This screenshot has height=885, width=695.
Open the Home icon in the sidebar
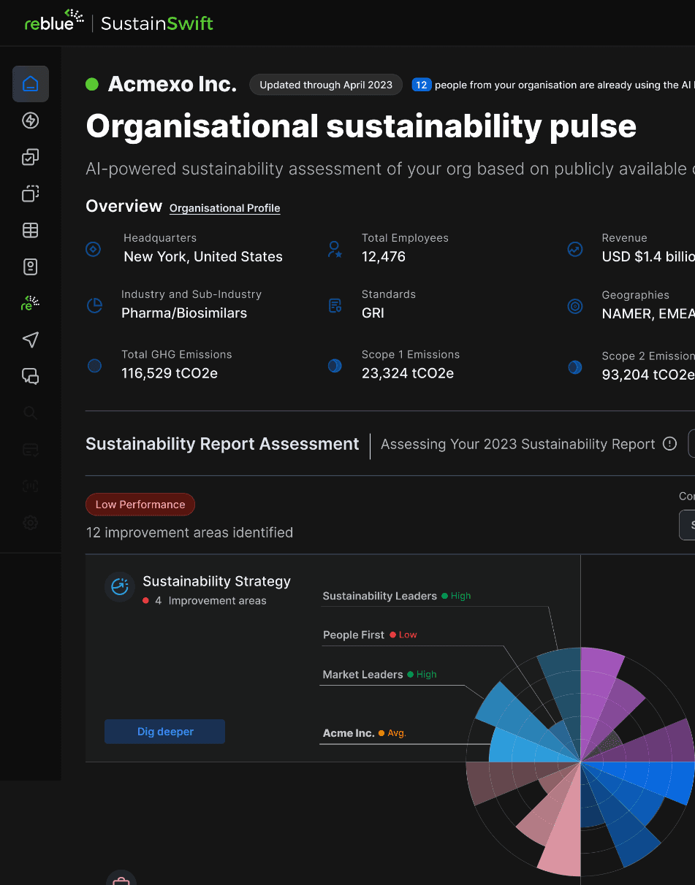(31, 84)
